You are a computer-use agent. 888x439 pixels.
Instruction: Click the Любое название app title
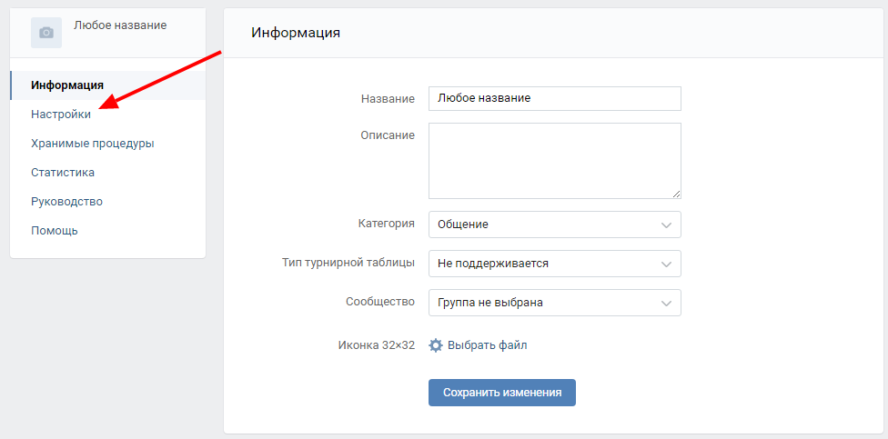(x=120, y=25)
